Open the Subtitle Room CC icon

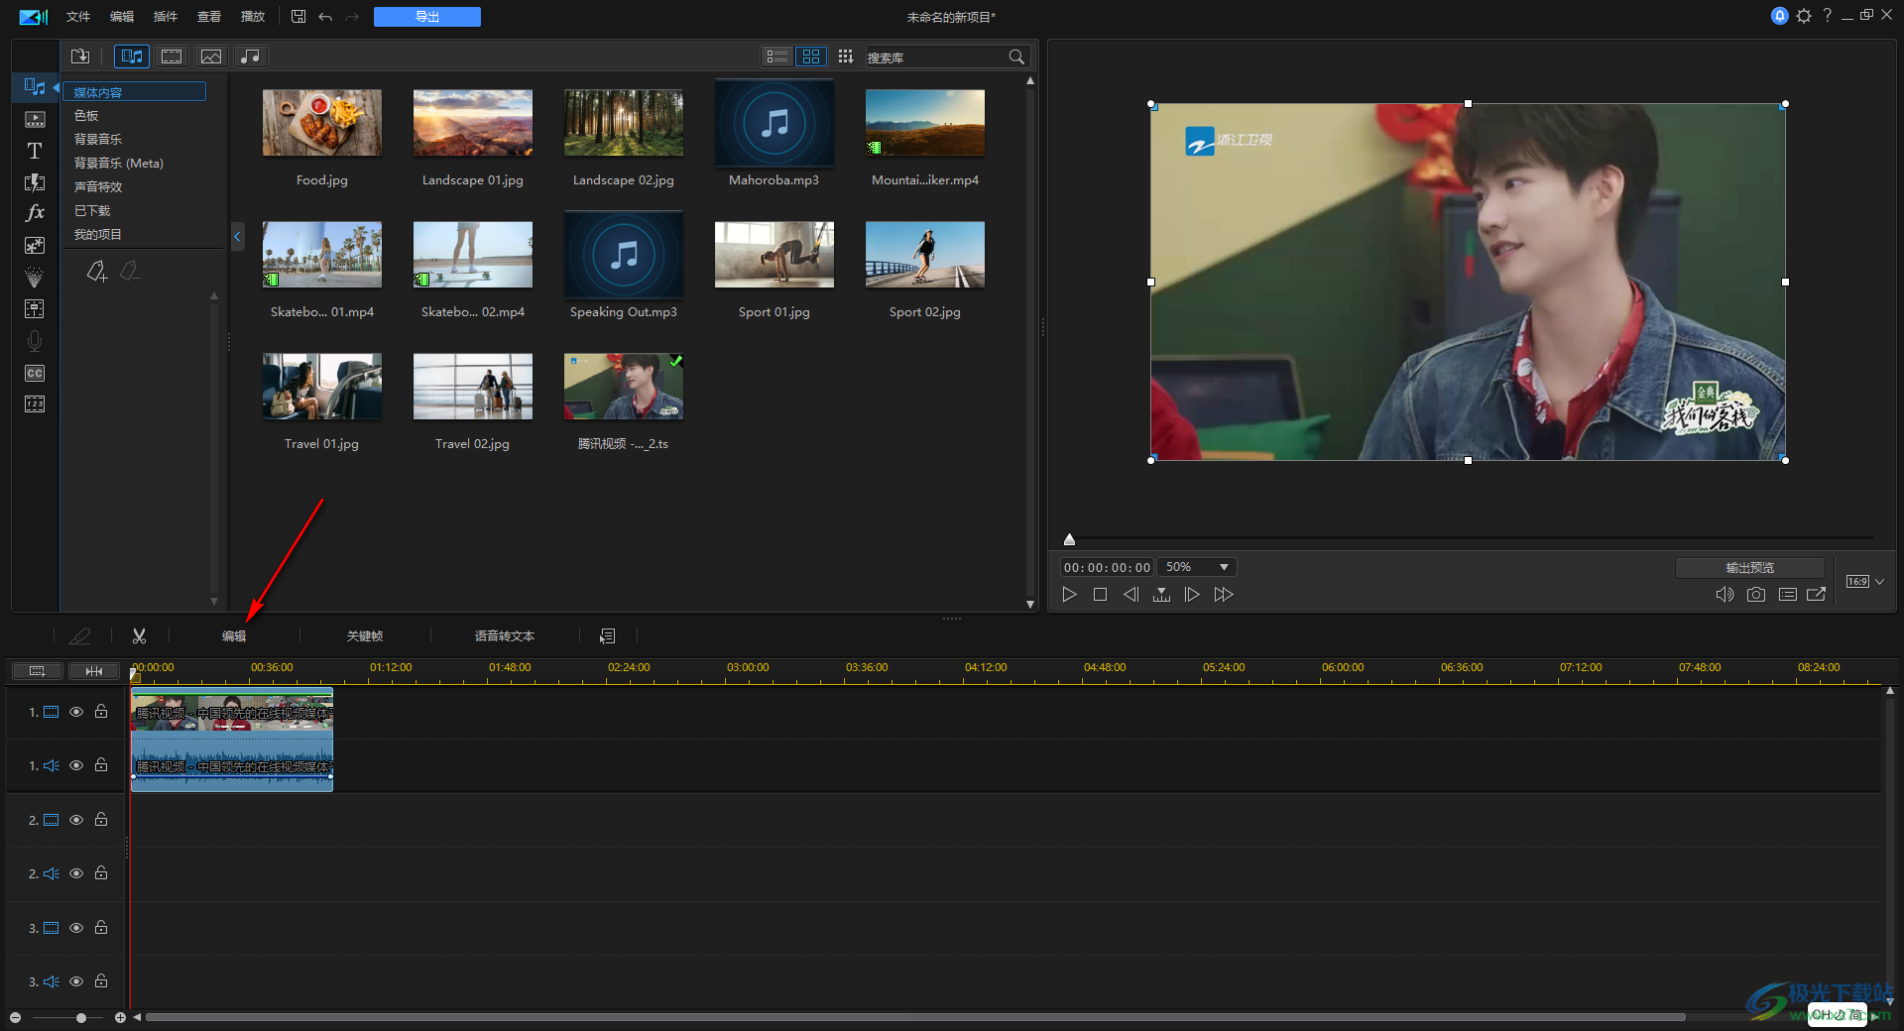(35, 374)
